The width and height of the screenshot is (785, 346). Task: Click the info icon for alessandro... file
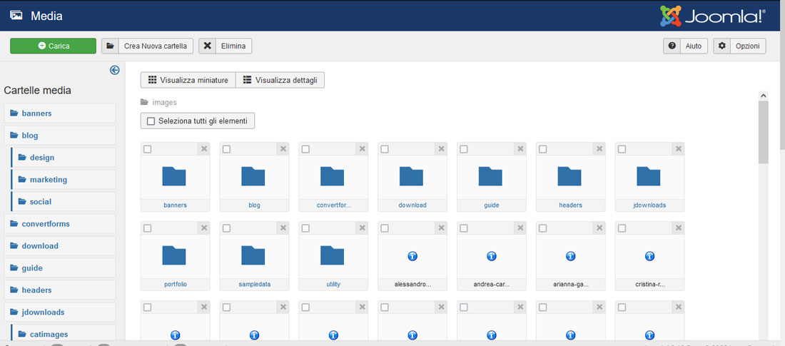tap(412, 256)
